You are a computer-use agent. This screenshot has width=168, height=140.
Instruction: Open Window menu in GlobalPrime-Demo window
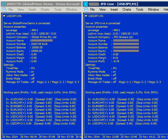(x=72, y=10)
